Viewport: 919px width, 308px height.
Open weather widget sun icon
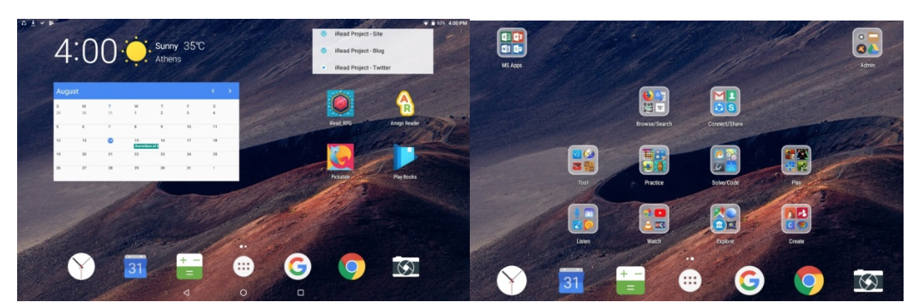pos(136,51)
